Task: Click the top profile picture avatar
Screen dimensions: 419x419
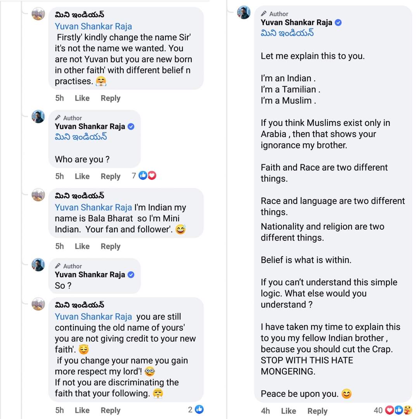Action: (x=38, y=14)
